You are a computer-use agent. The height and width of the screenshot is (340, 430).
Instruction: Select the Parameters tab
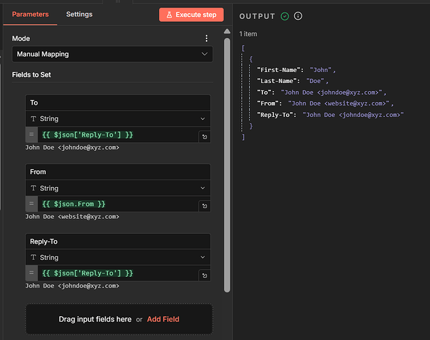pyautogui.click(x=30, y=14)
